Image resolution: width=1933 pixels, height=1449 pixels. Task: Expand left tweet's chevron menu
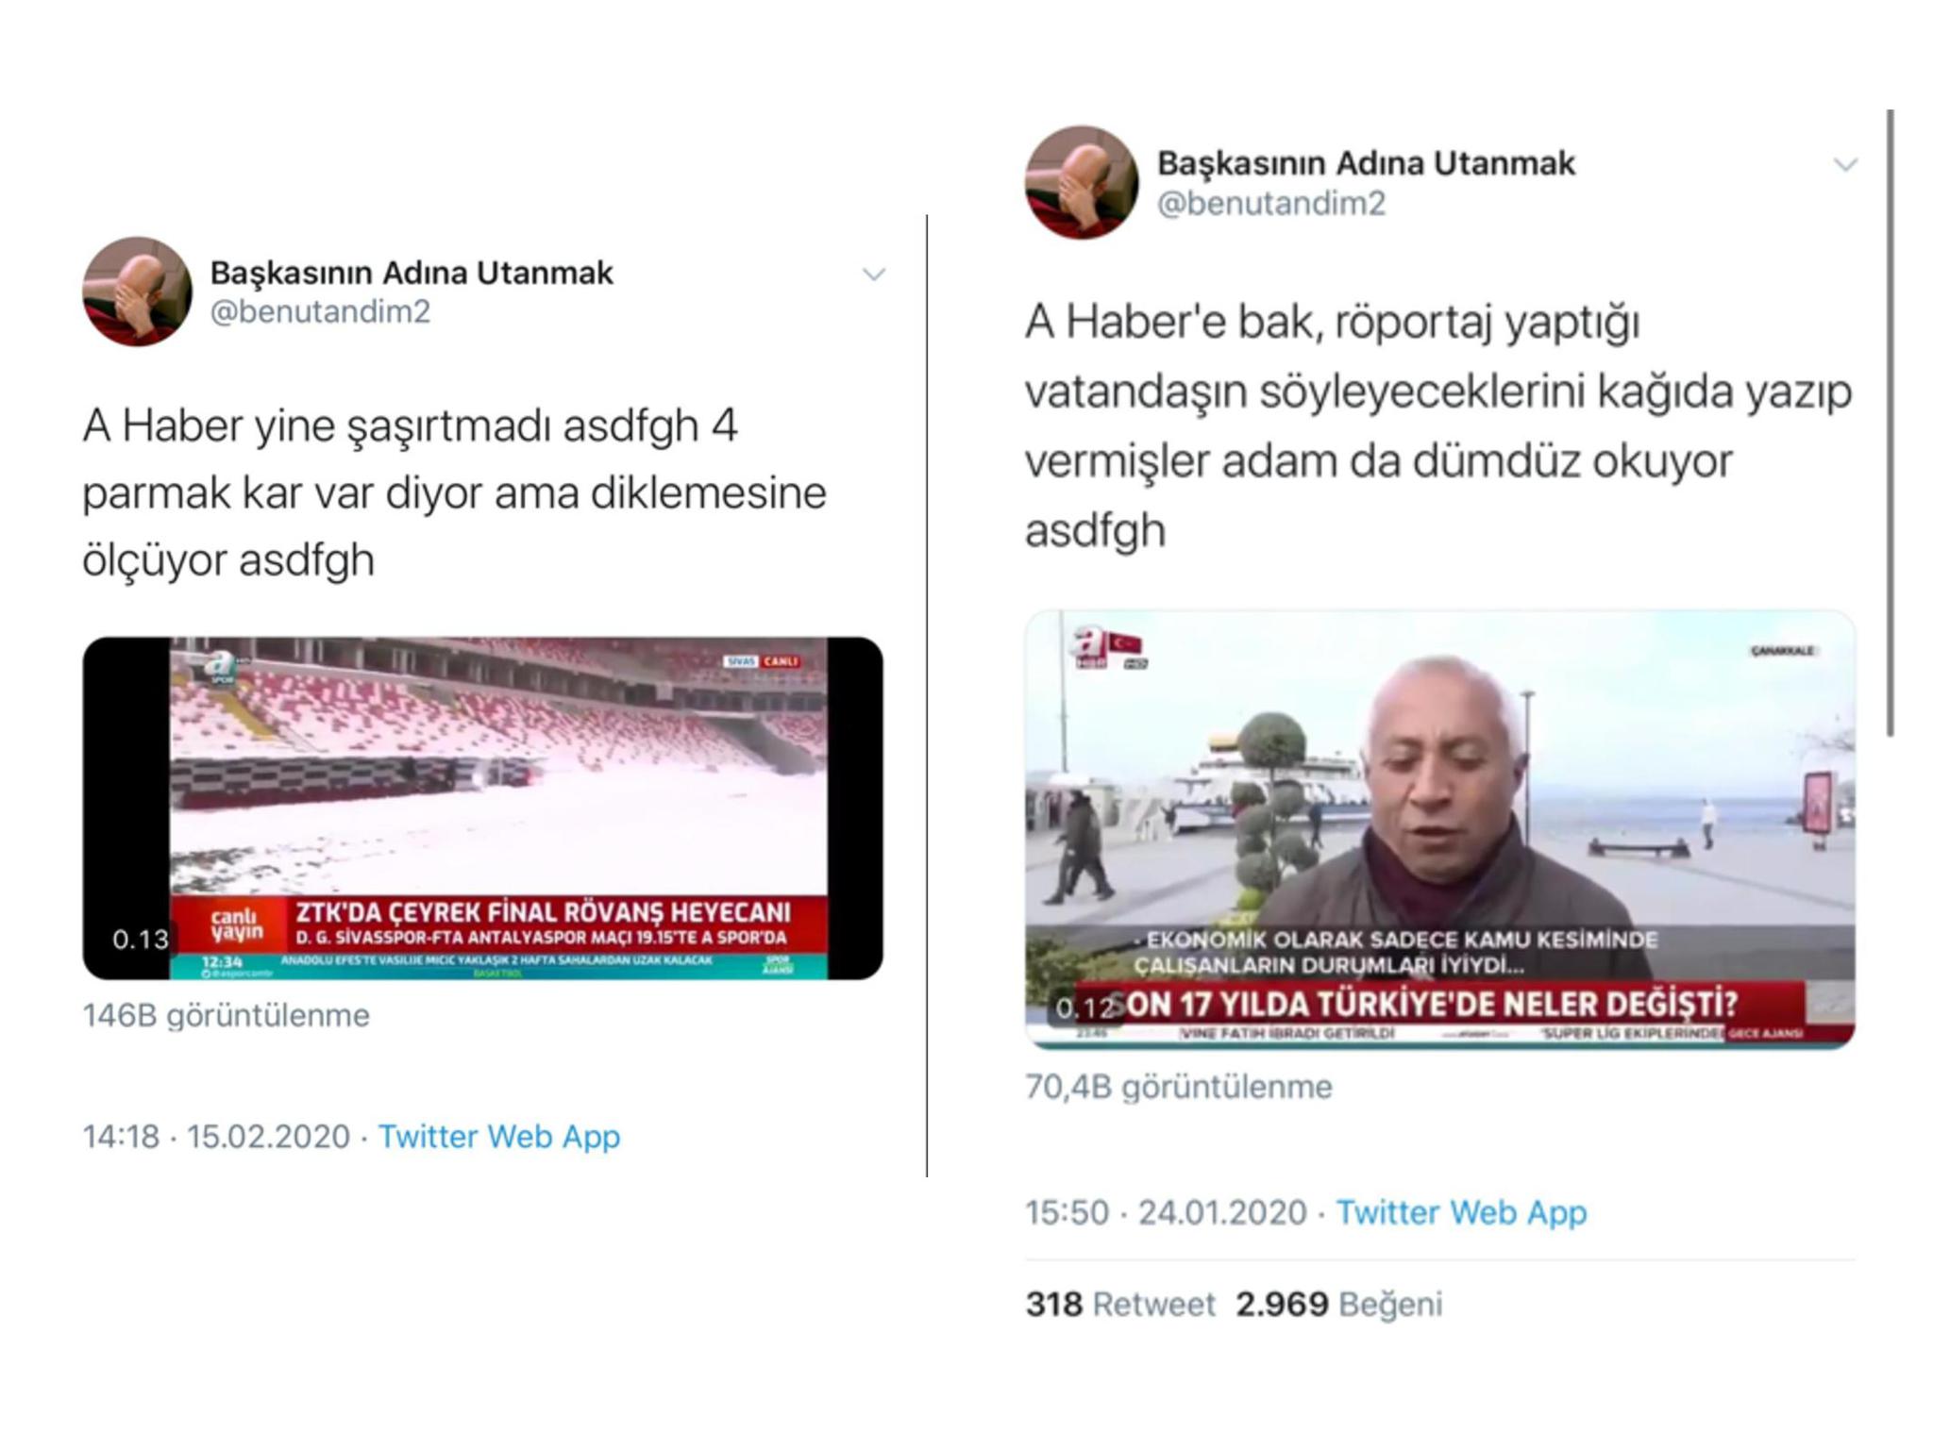874,275
